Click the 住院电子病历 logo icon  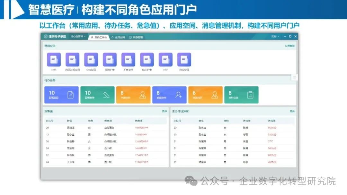pyautogui.click(x=46, y=37)
